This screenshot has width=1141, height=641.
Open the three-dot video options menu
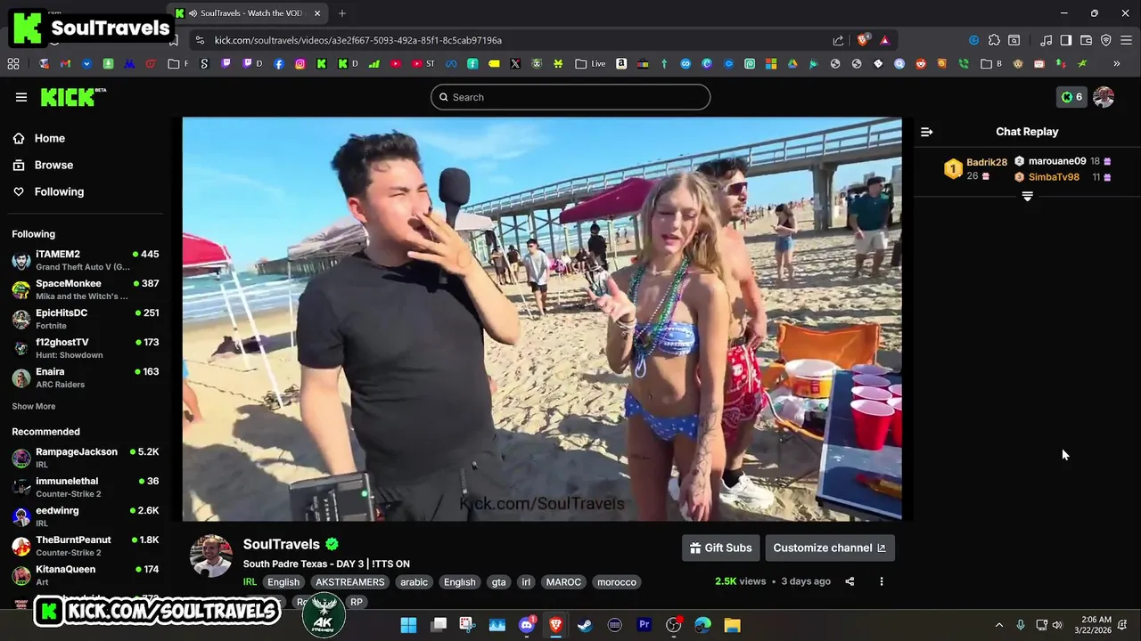(882, 581)
